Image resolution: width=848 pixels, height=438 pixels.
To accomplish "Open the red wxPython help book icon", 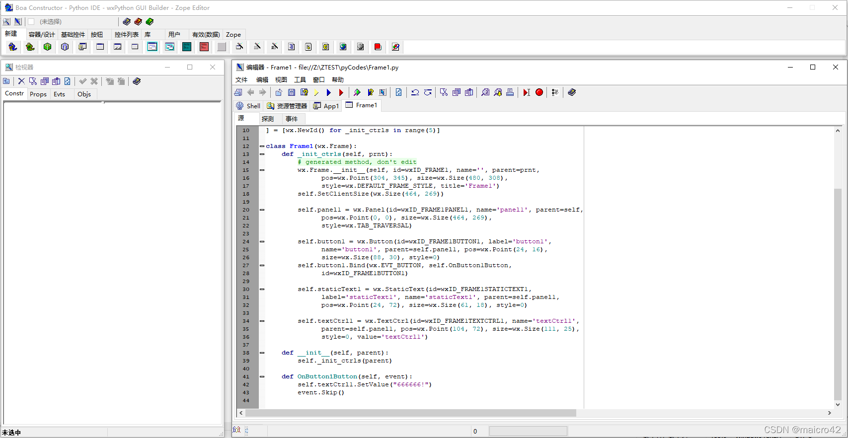I will [x=138, y=21].
